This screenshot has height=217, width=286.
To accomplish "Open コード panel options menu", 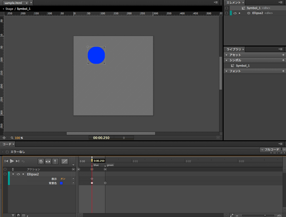I will (x=280, y=144).
